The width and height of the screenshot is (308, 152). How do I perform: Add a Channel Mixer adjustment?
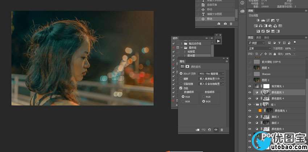click(x=275, y=26)
